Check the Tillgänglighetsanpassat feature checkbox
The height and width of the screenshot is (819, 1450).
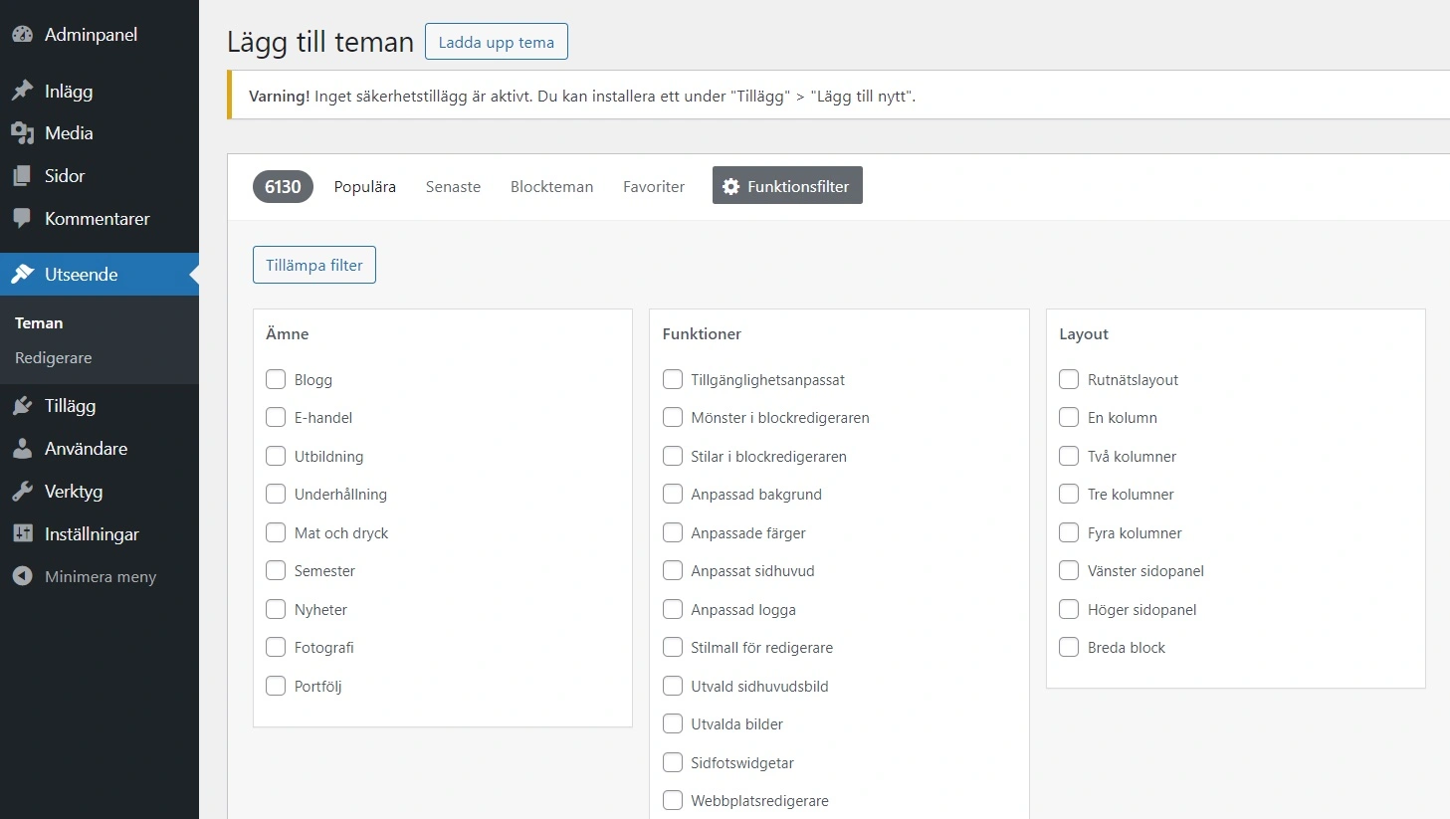coord(673,379)
